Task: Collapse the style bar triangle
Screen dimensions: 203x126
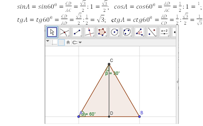Action: pos(48,41)
